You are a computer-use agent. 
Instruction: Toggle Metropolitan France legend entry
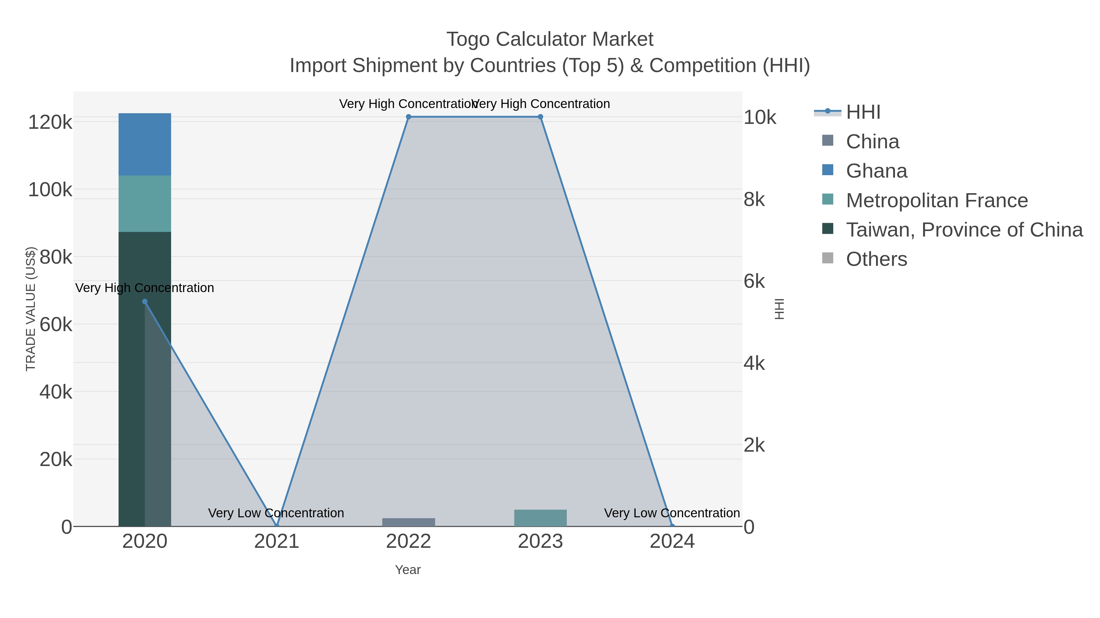pyautogui.click(x=925, y=201)
